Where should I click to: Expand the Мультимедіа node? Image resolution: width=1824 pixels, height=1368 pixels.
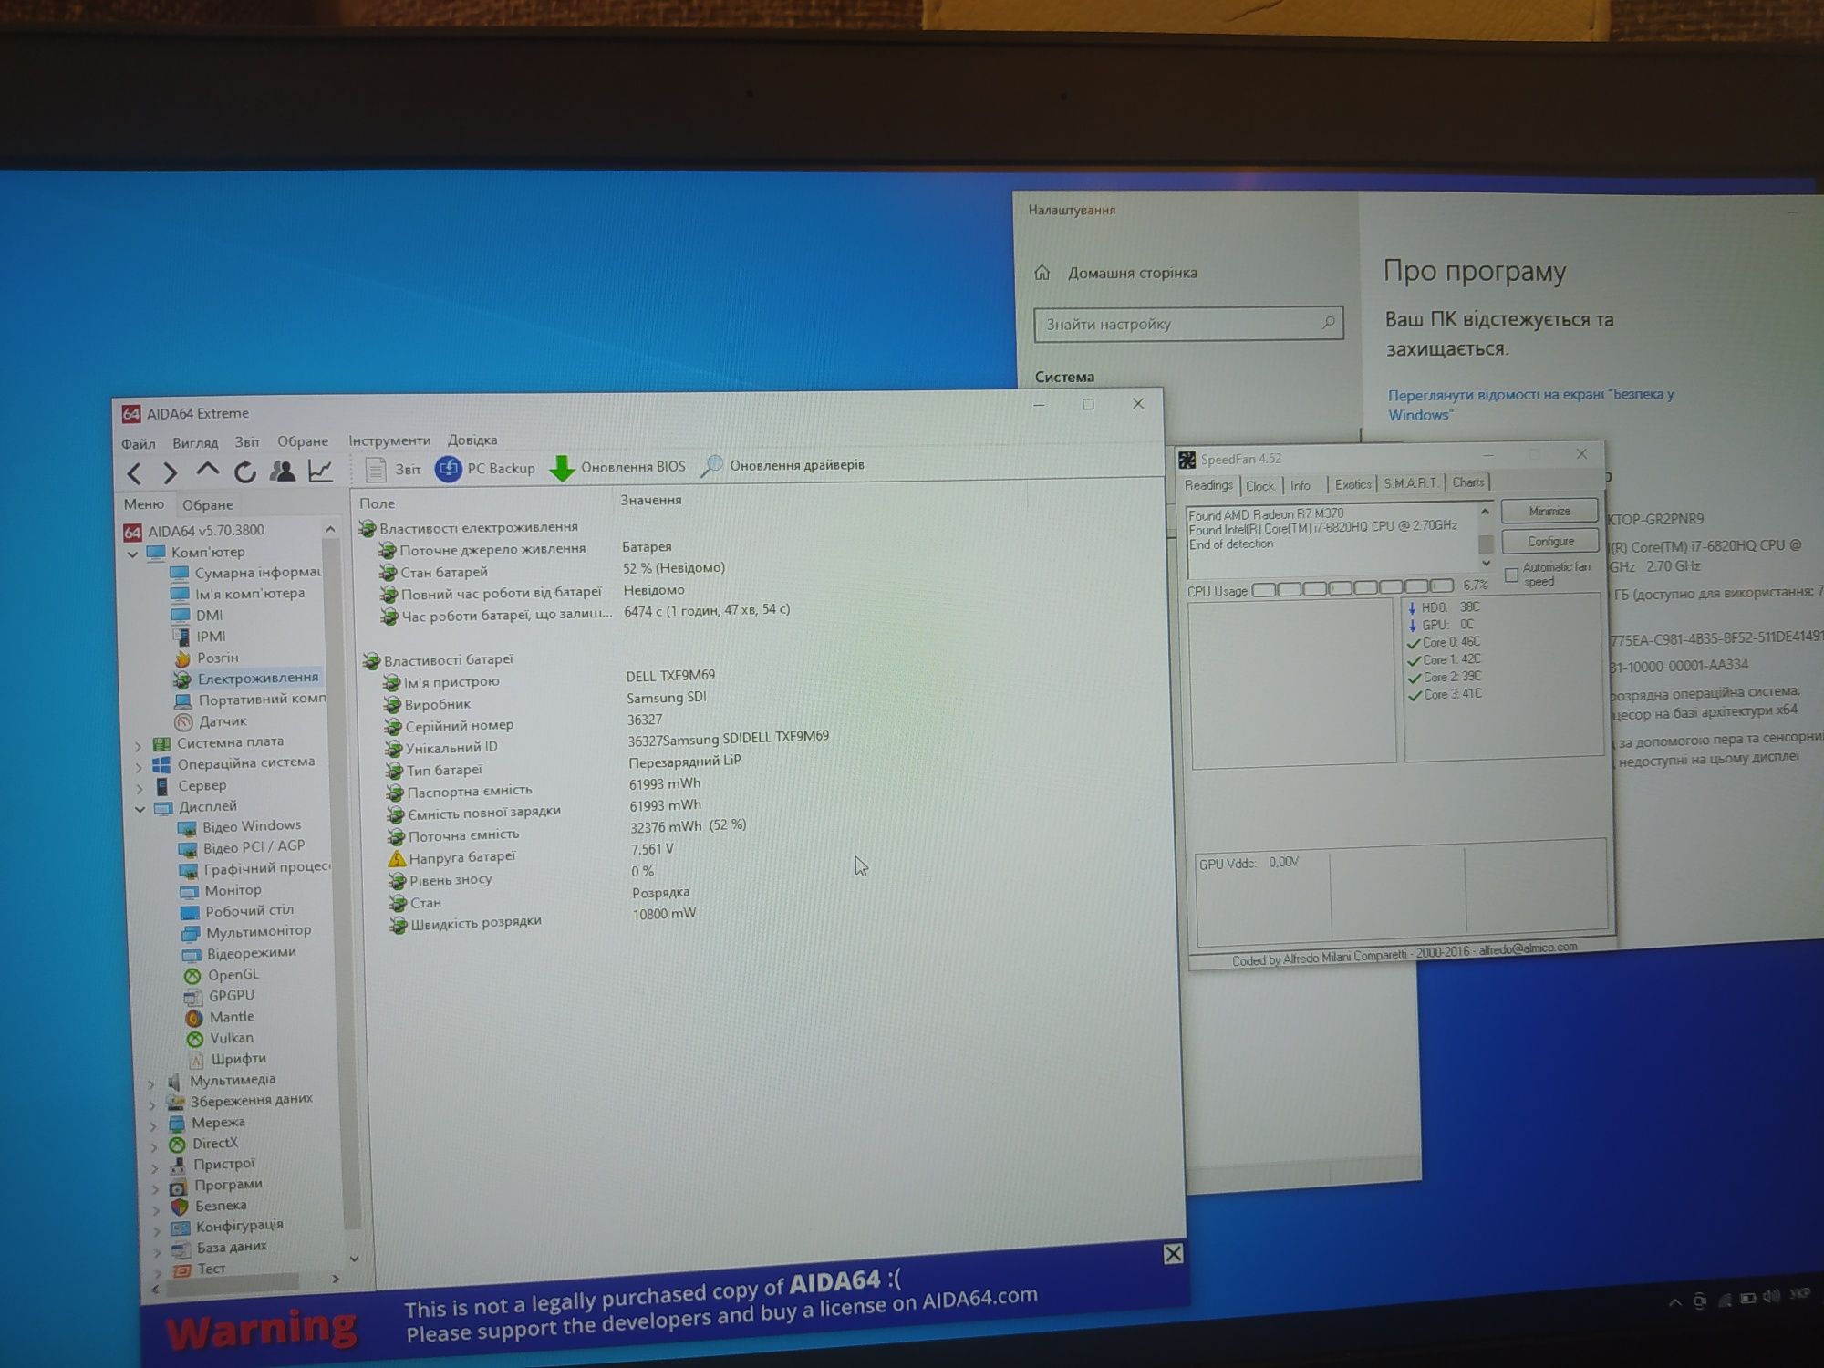coord(151,1083)
